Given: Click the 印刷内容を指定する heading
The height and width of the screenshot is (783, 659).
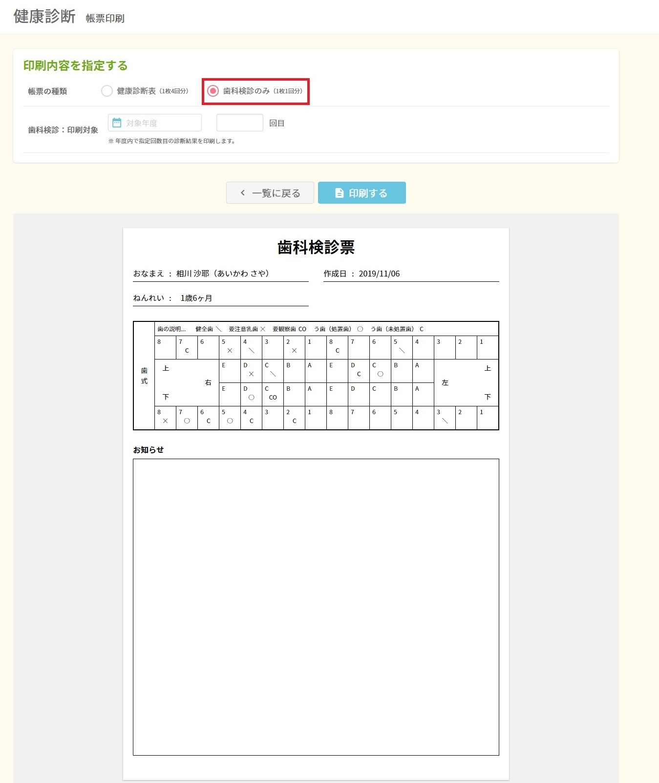Looking at the screenshot, I should coord(76,65).
